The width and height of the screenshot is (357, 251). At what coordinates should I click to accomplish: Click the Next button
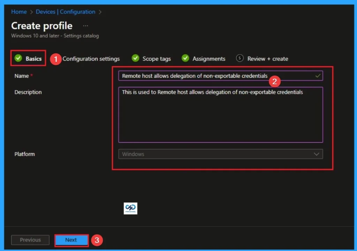click(x=71, y=240)
